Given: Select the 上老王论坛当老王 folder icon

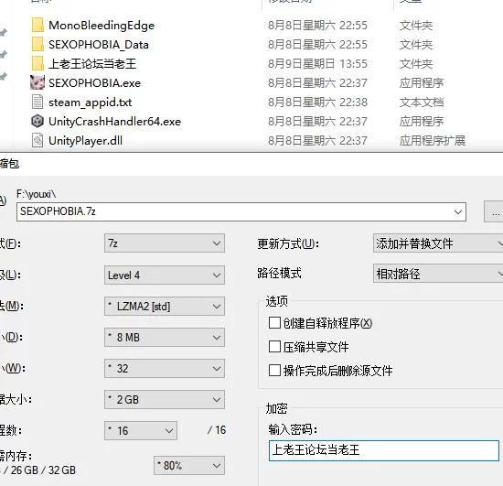Looking at the screenshot, I should click(37, 63).
